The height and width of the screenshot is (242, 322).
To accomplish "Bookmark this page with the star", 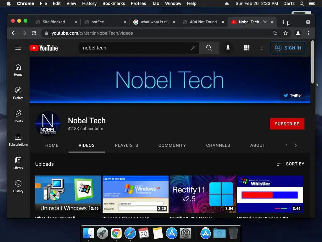I will (x=286, y=33).
